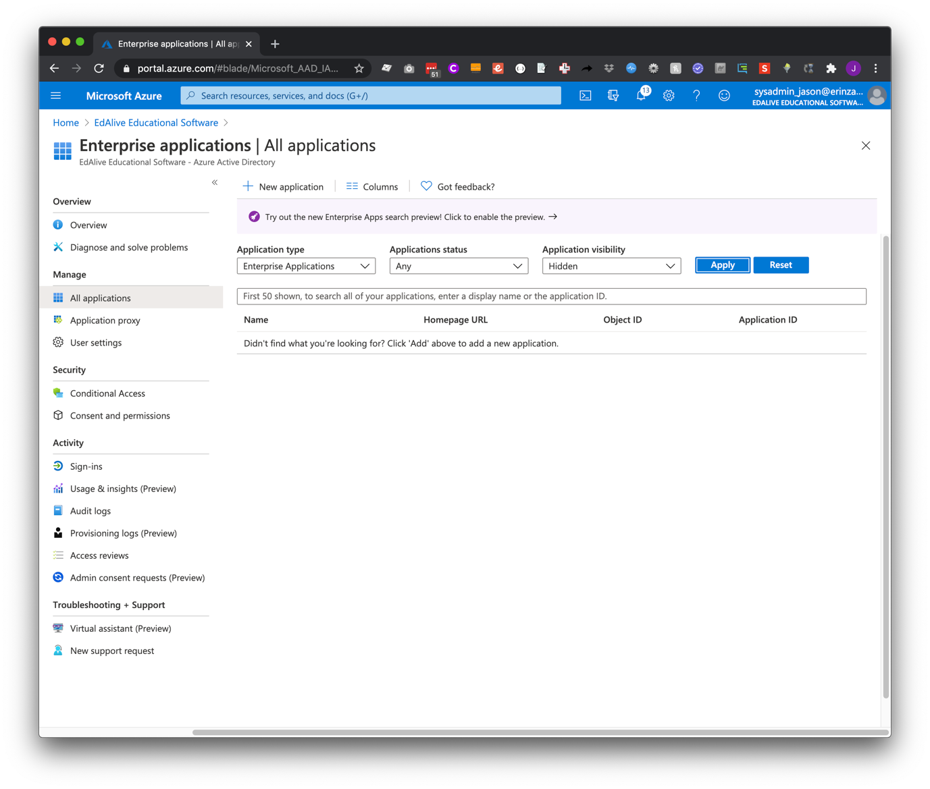The image size is (930, 789).
Task: Bookmark this page with the star icon
Action: [x=359, y=68]
